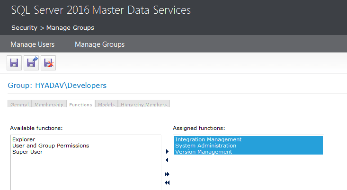347x190 pixels.
Task: Remove all functions with double left arrow
Action: (x=167, y=183)
